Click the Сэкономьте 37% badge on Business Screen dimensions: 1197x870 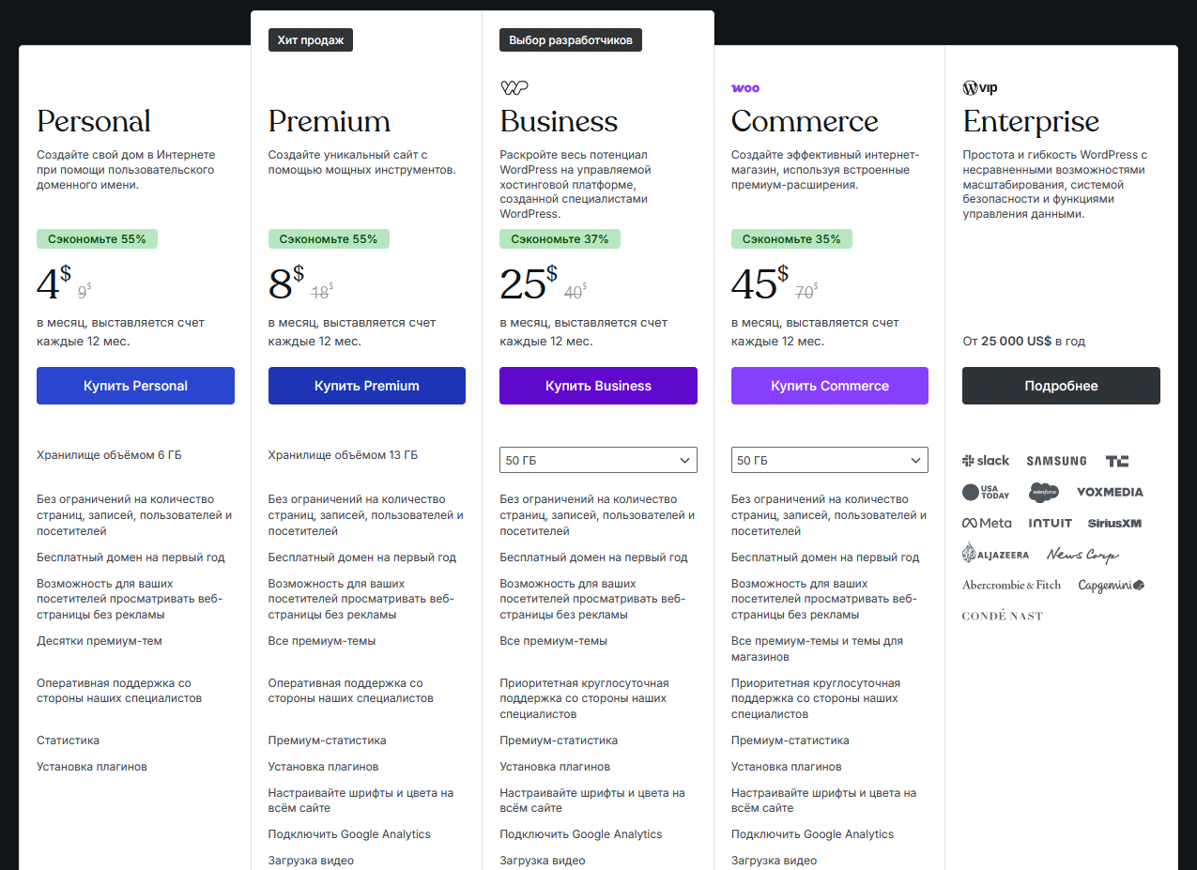point(560,238)
